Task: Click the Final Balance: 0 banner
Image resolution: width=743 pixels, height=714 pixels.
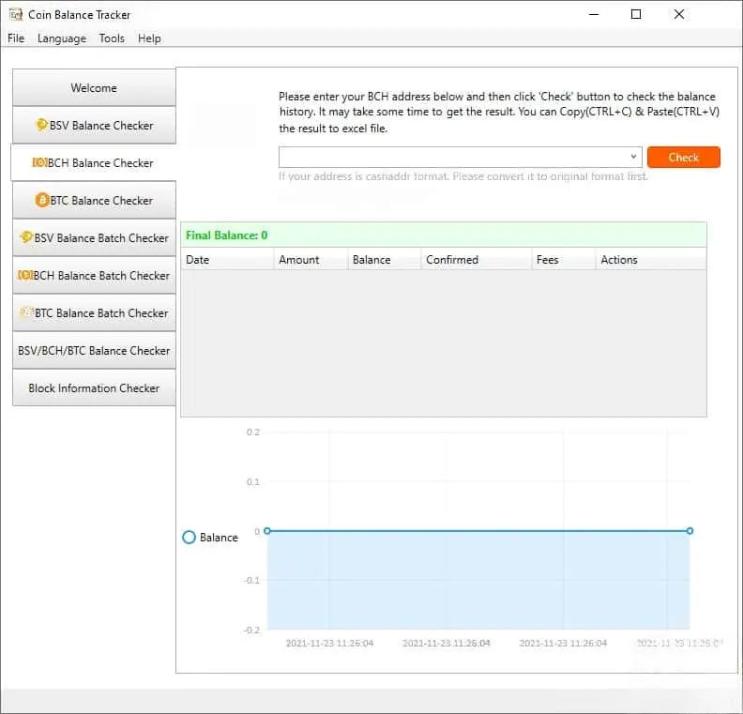Action: [444, 235]
